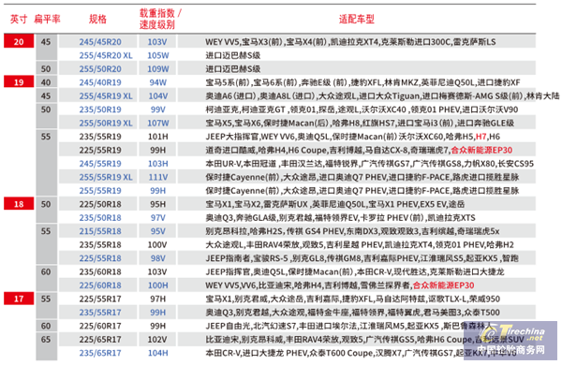Viewport: 562px width, 365px height.
Task: Click spec 225/60R18
Action: click(100, 285)
